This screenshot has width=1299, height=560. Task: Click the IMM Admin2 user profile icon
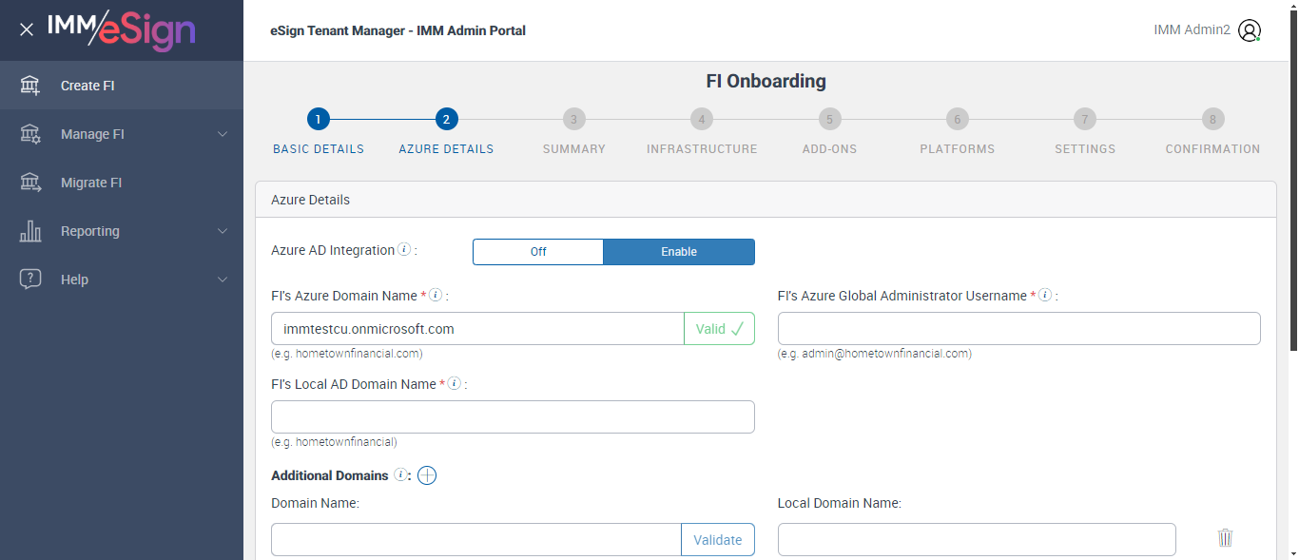(x=1250, y=30)
